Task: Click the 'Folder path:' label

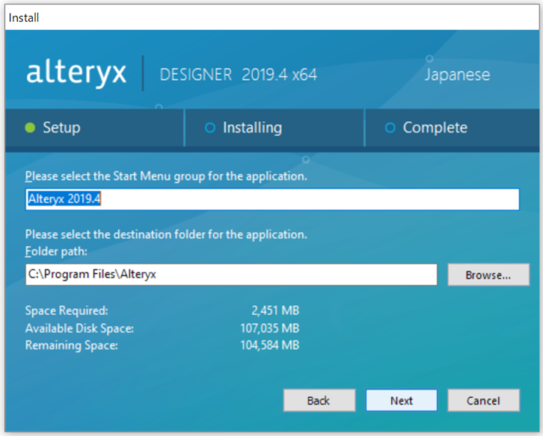Action: click(56, 251)
